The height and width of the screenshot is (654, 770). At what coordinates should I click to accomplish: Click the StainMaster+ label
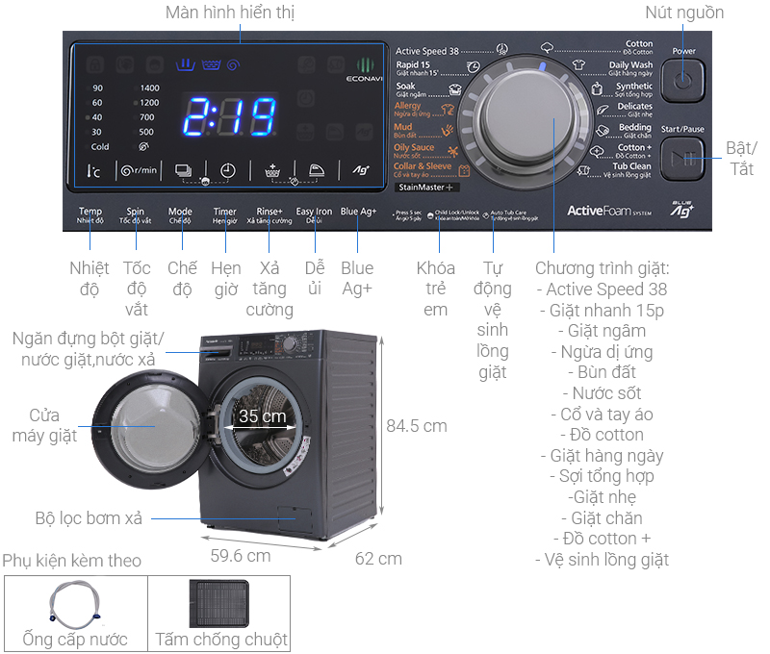[x=424, y=190]
